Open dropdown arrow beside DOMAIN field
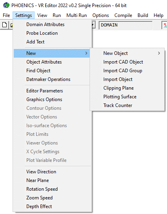Viewport: 167px width, 214px height. click(93, 25)
